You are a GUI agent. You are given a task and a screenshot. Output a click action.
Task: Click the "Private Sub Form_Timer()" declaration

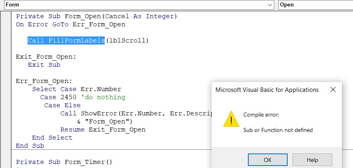64,162
